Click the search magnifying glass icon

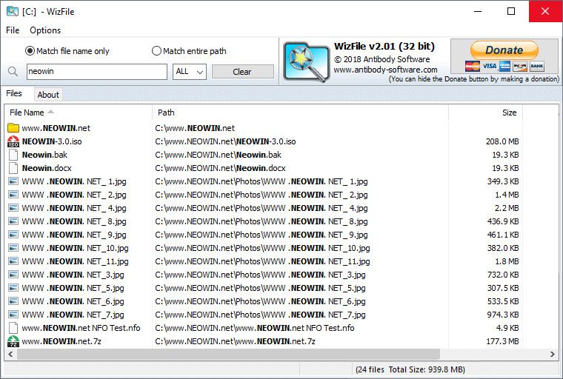tap(13, 72)
